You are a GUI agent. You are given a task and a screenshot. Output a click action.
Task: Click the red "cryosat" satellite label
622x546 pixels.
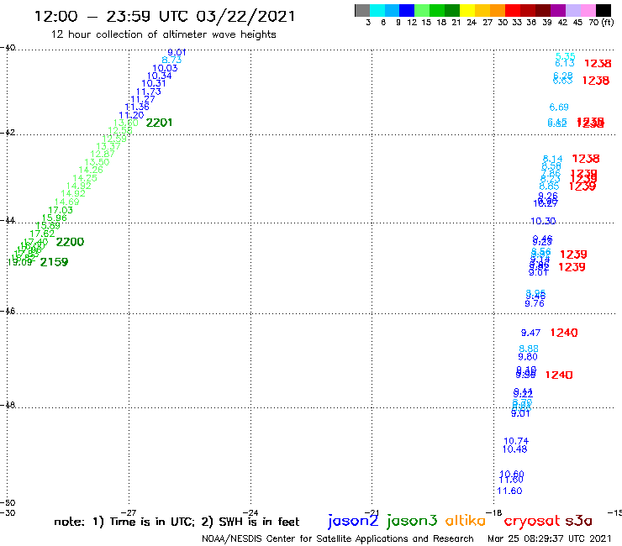[532, 521]
